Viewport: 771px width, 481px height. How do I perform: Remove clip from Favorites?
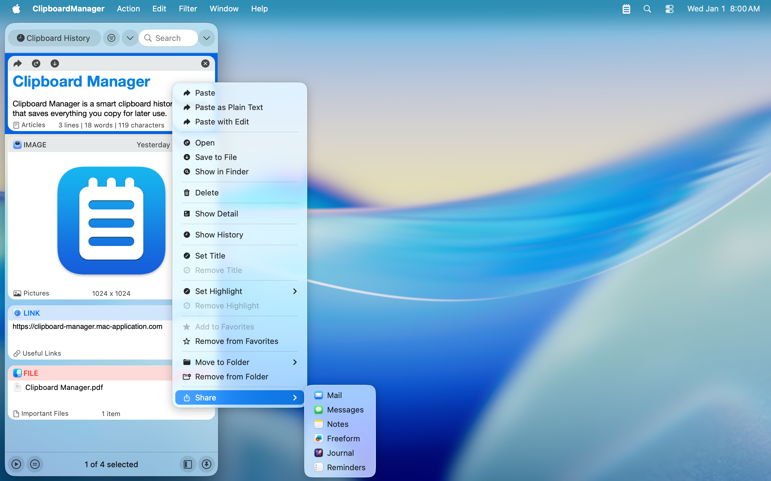(236, 341)
